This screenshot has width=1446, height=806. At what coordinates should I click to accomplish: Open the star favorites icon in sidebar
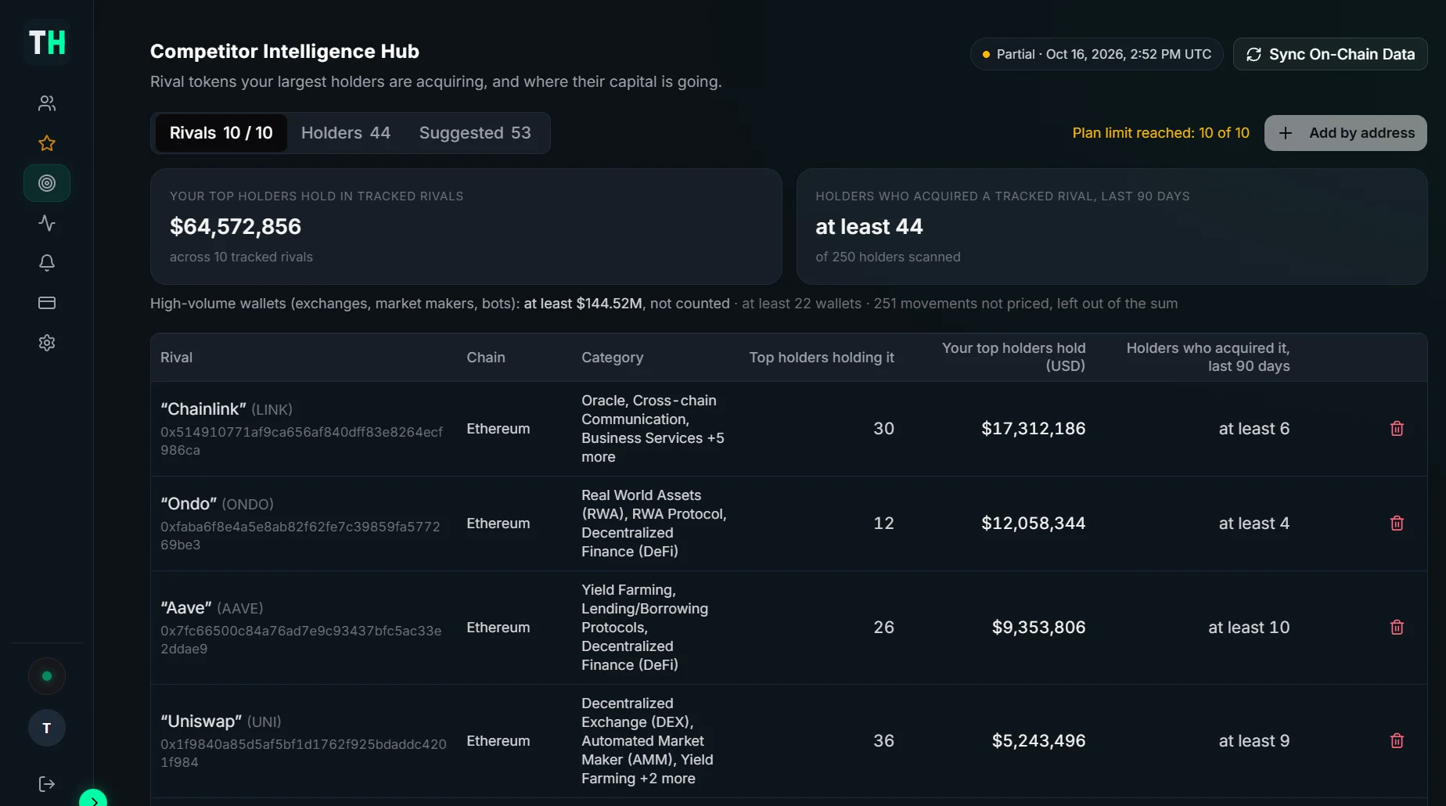[x=47, y=143]
